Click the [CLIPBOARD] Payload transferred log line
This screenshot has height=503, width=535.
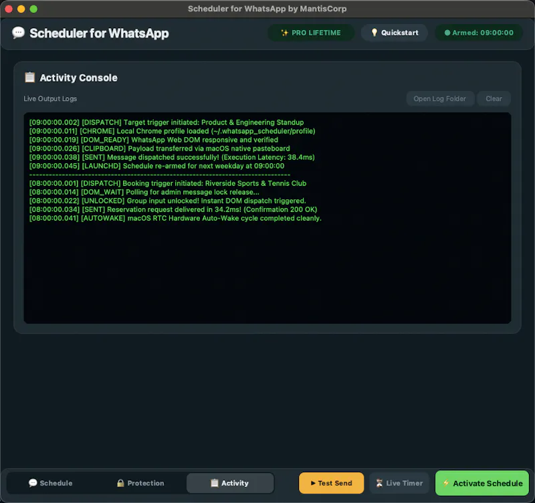[x=160, y=148]
